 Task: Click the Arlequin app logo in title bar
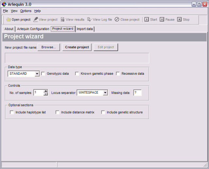4,4
